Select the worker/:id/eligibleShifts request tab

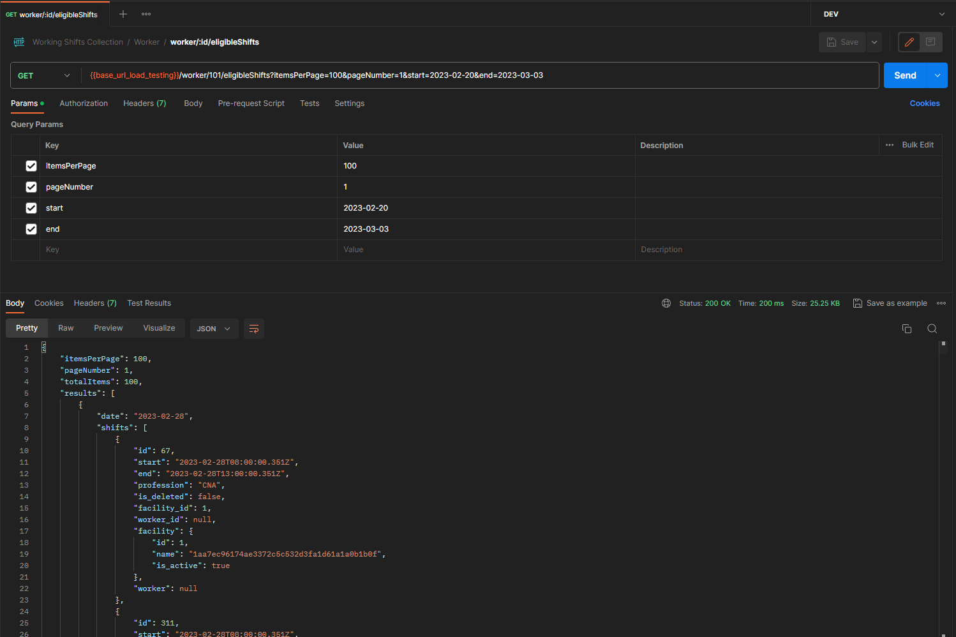pos(55,14)
